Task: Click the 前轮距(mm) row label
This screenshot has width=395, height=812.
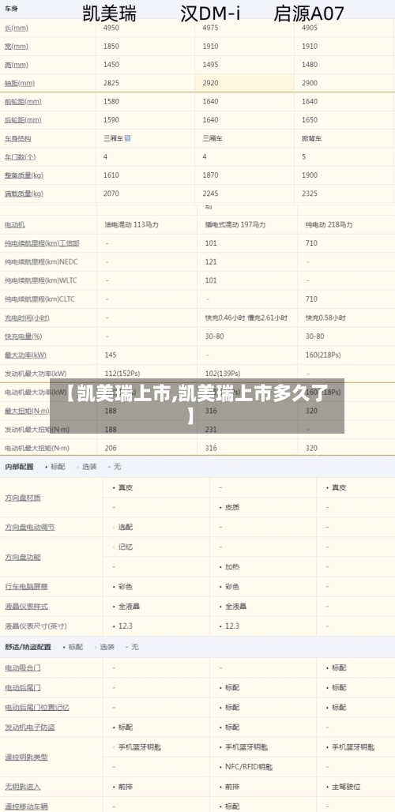Action: [x=23, y=101]
